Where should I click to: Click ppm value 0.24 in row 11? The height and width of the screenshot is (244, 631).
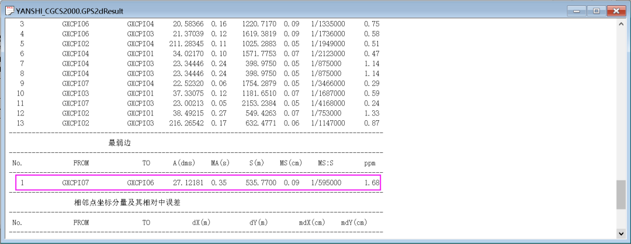click(372, 103)
